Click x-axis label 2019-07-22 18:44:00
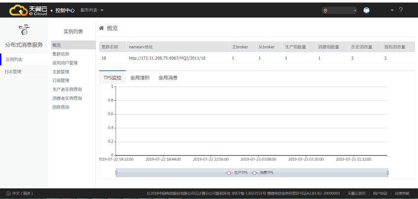 coord(163,159)
